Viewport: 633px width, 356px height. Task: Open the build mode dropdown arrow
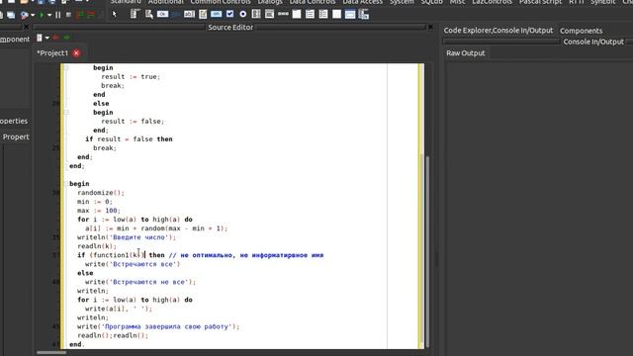click(33, 16)
